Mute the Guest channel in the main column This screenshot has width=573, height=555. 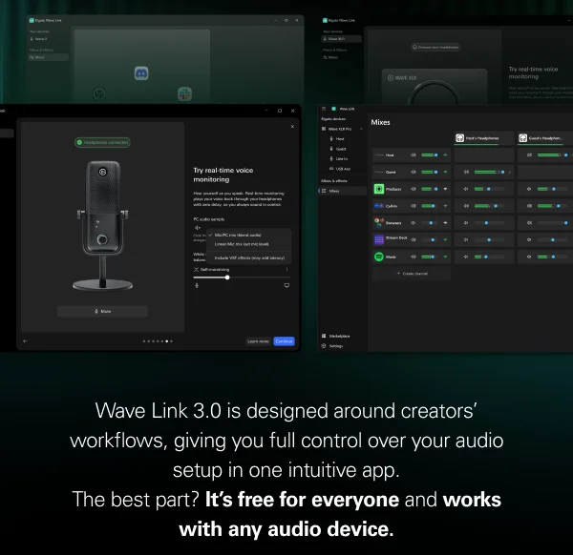414,172
